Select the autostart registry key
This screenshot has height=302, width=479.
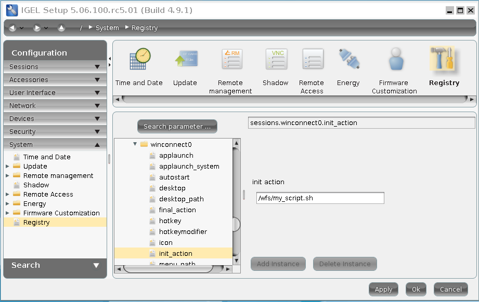click(x=174, y=177)
